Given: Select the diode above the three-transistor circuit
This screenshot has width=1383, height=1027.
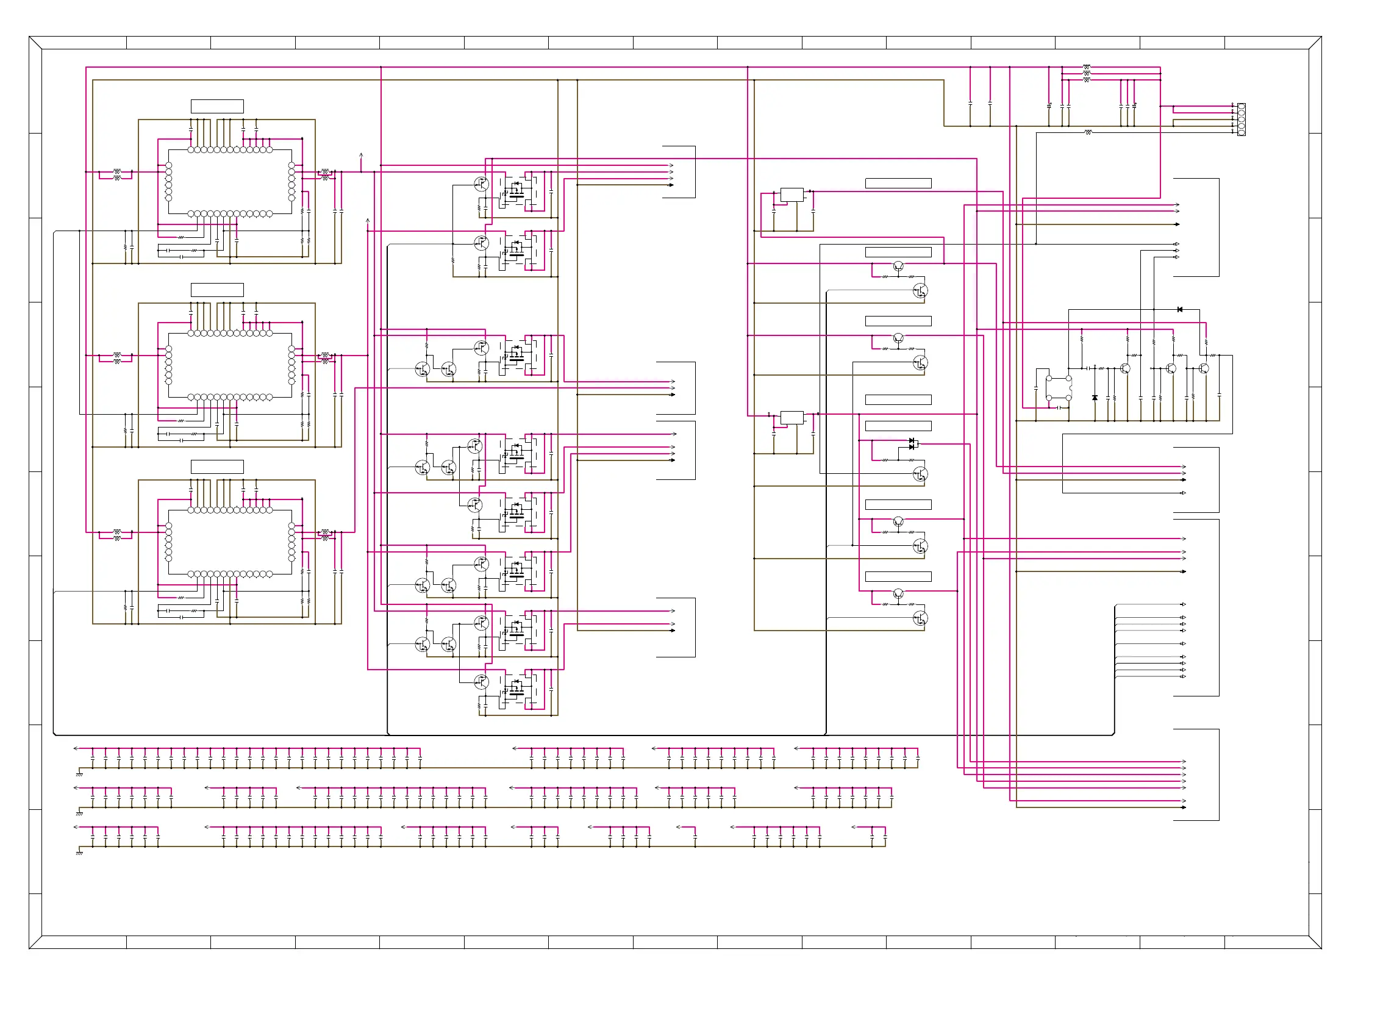Looking at the screenshot, I should (1179, 309).
